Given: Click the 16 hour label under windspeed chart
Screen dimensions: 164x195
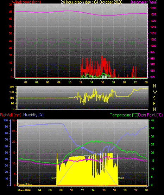Looking at the screenshot, I should tap(102, 82).
